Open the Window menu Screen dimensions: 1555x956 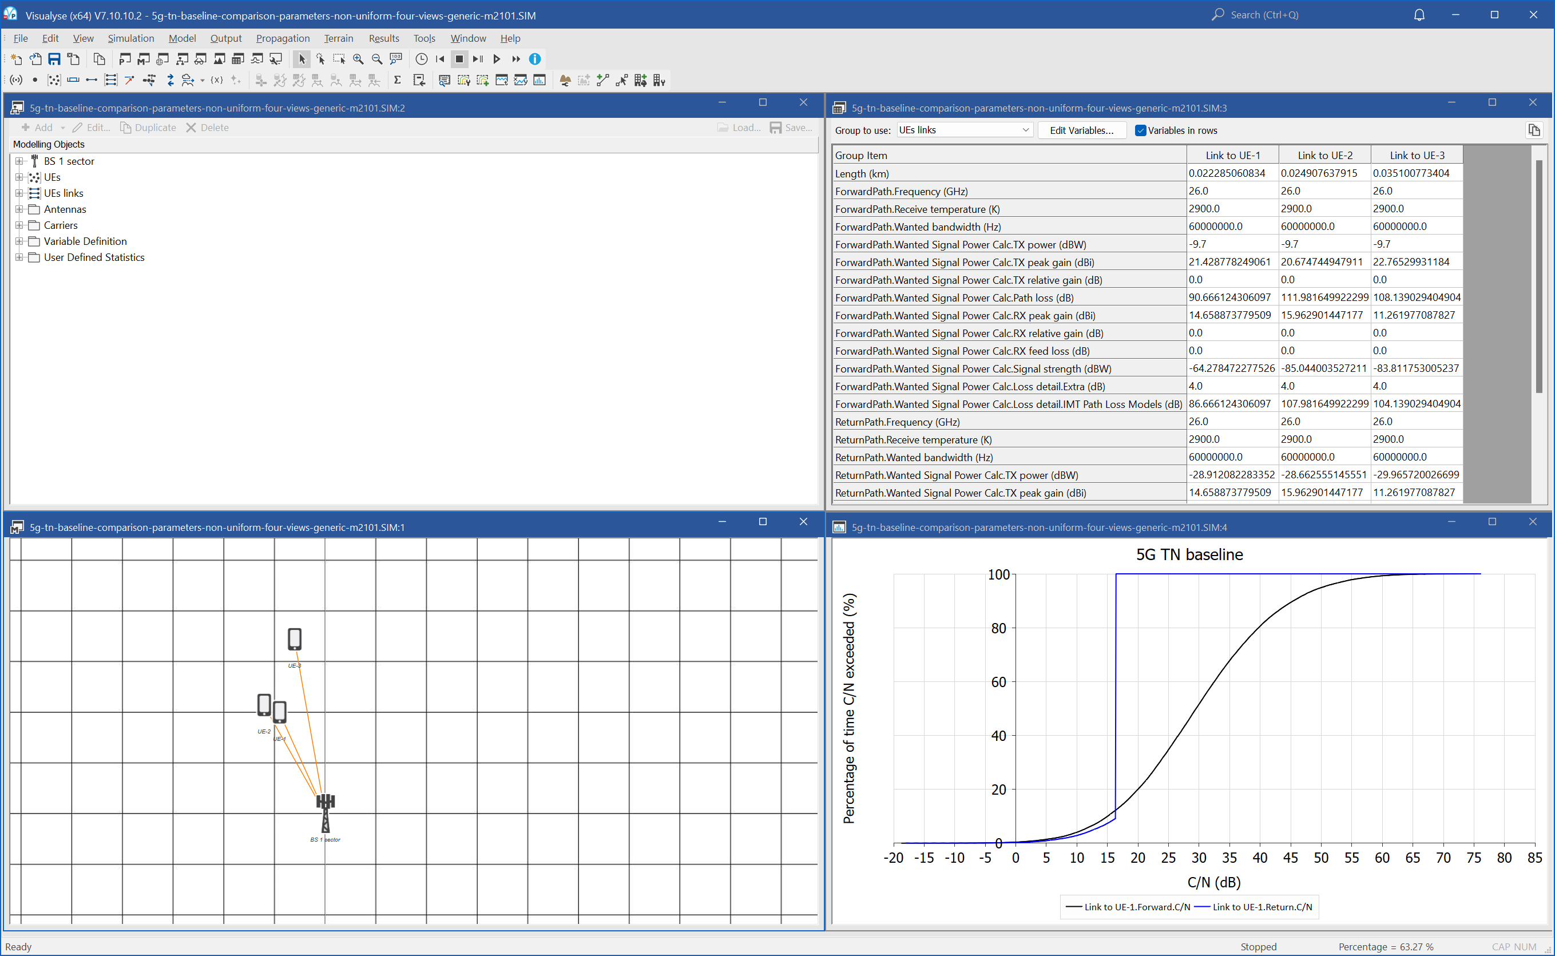click(469, 38)
